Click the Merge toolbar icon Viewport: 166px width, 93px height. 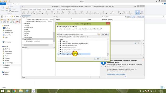coord(47,13)
